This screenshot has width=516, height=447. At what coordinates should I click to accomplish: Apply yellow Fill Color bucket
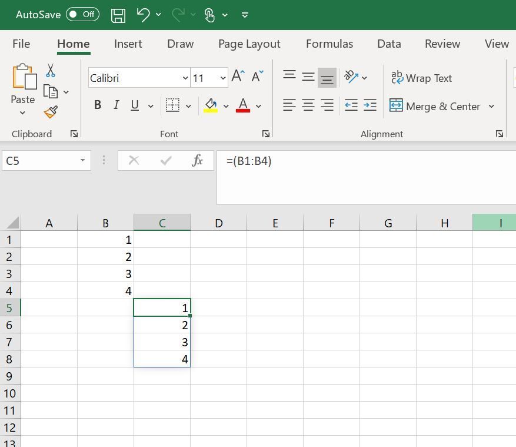pyautogui.click(x=211, y=105)
